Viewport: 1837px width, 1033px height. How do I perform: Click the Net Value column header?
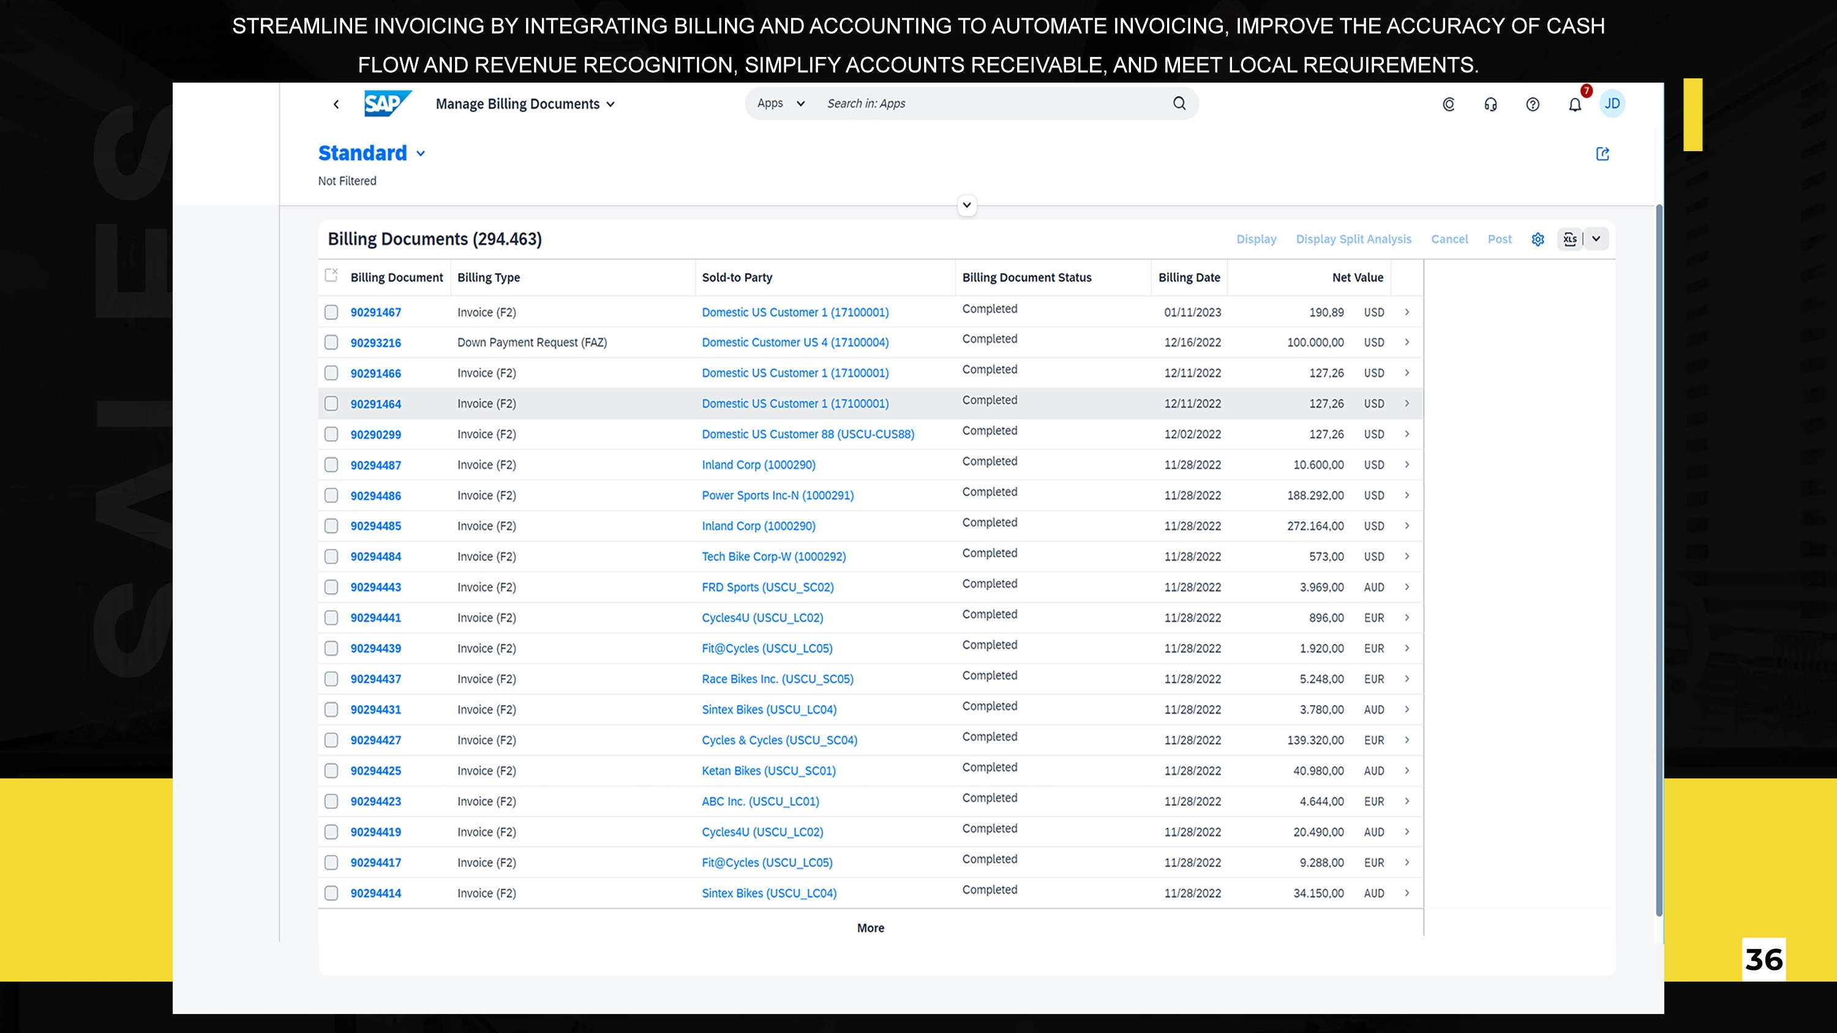click(x=1357, y=277)
